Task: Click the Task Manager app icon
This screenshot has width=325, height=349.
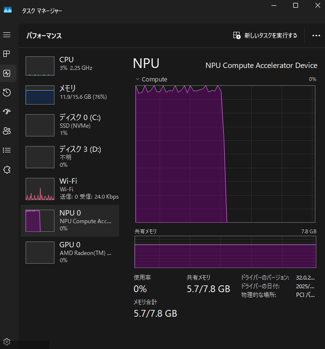Action: click(8, 10)
